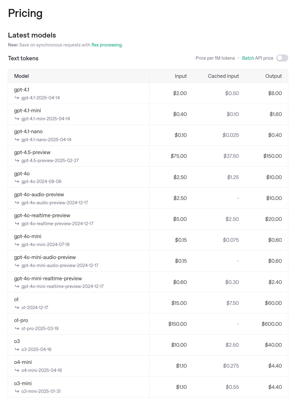The width and height of the screenshot is (299, 399).
Task: Click the arrow icon beside gpt-4.5-preview-2025-02-27
Action: click(x=17, y=161)
